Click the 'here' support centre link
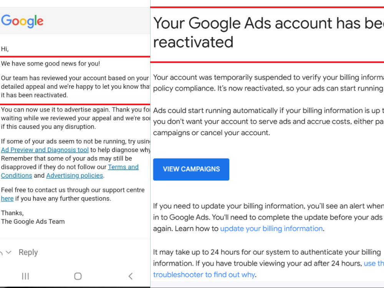This screenshot has height=288, width=384. (x=7, y=199)
